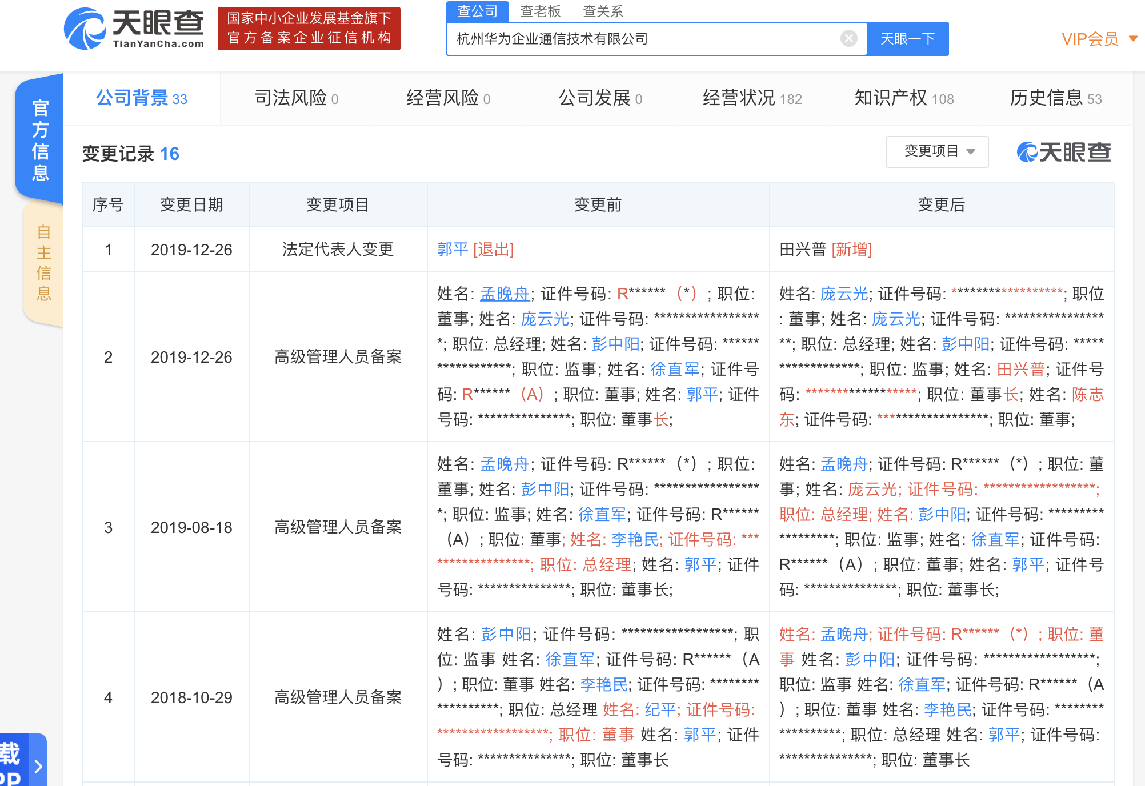Open 纪平 link in row 4 变更前
Viewport: 1145px width, 786px height.
click(660, 710)
